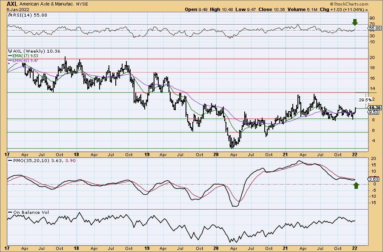
Task: Click the green EMA(17) line swatch
Action: pos(10,56)
